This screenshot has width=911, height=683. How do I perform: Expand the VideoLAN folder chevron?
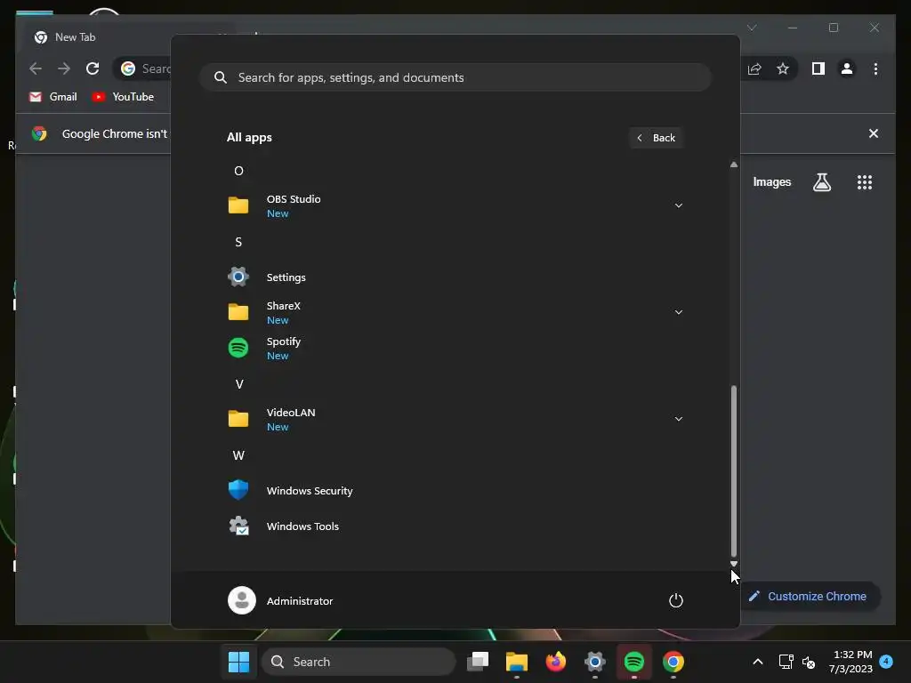point(678,419)
